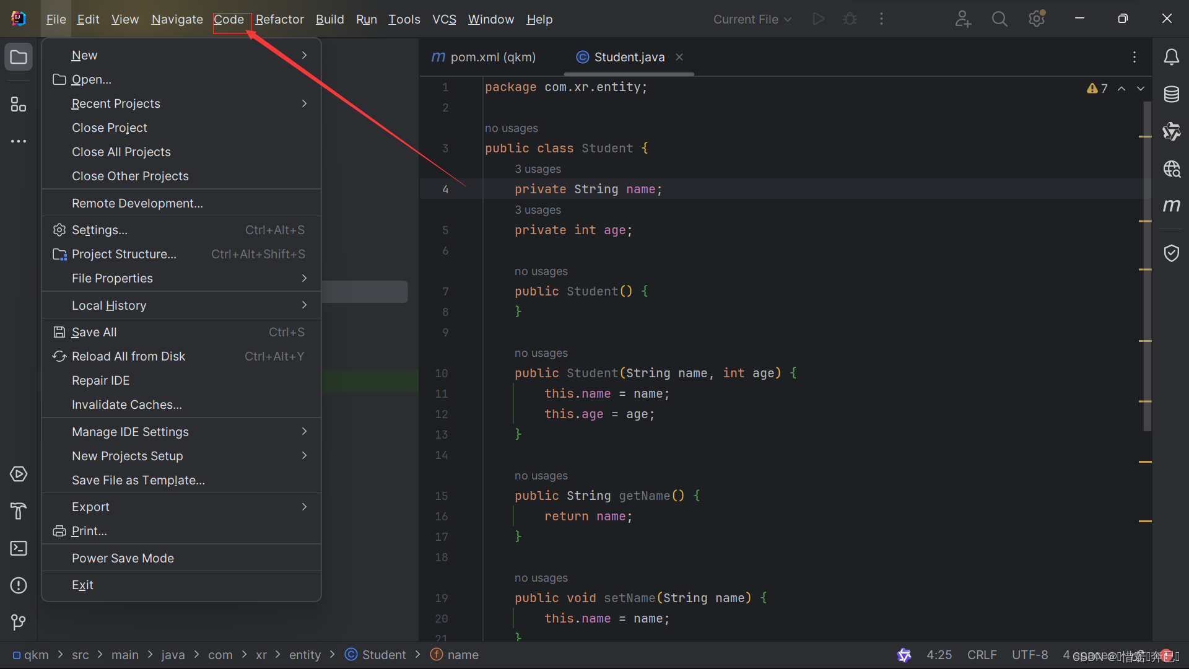The height and width of the screenshot is (669, 1189).
Task: Choose Project Structure... menu entry
Action: pos(181,254)
